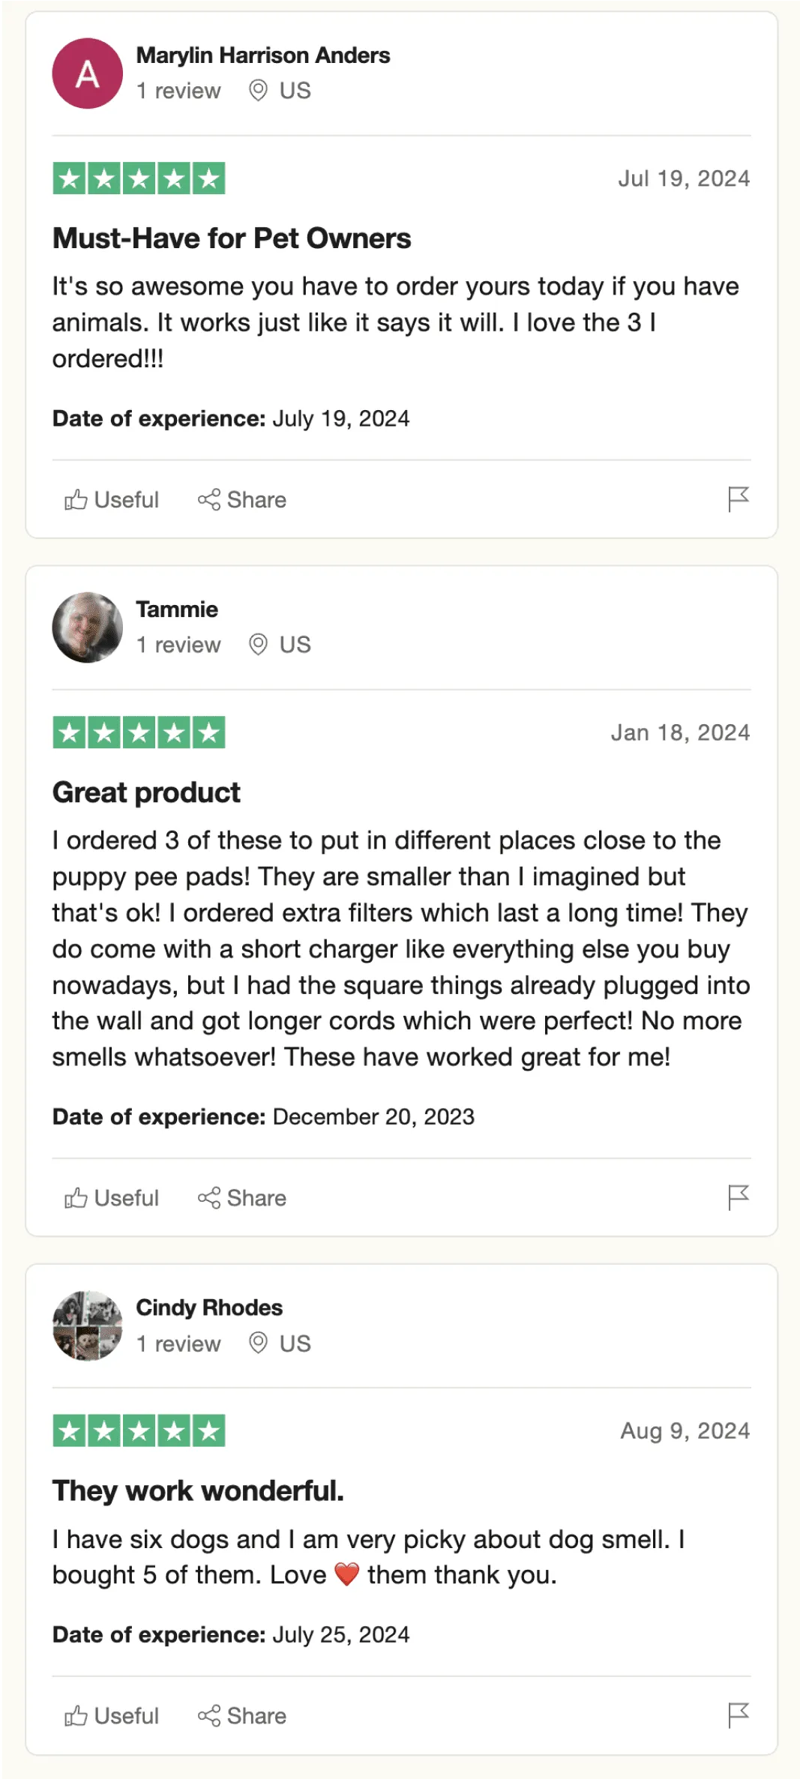This screenshot has width=800, height=1779.
Task: Click Cindy Rhodes' profile picture
Action: coord(88,1325)
